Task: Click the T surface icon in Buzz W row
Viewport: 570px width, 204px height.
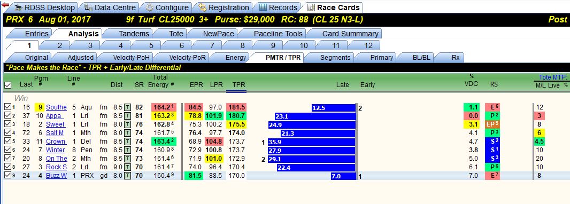Action: [128, 176]
